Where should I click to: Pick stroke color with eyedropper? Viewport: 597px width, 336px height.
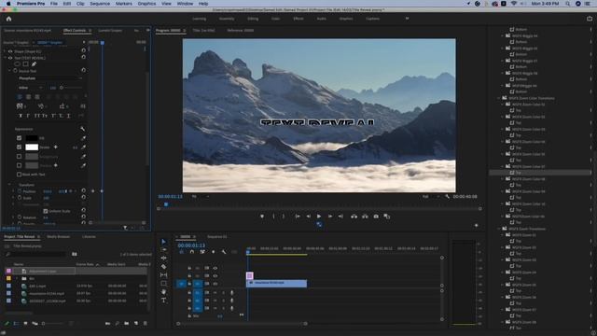[x=83, y=147]
